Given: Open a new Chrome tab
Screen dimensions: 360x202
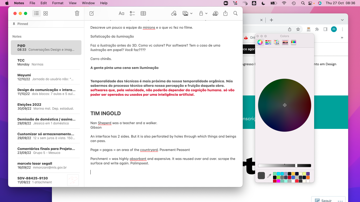Looking at the screenshot, I should click(271, 20).
